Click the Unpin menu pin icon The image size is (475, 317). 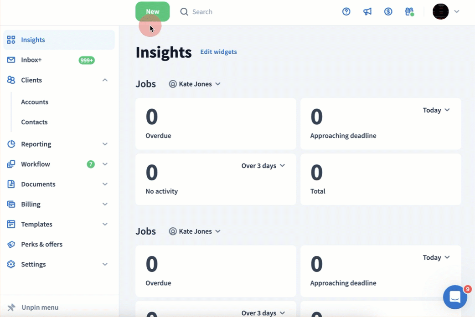pyautogui.click(x=11, y=307)
